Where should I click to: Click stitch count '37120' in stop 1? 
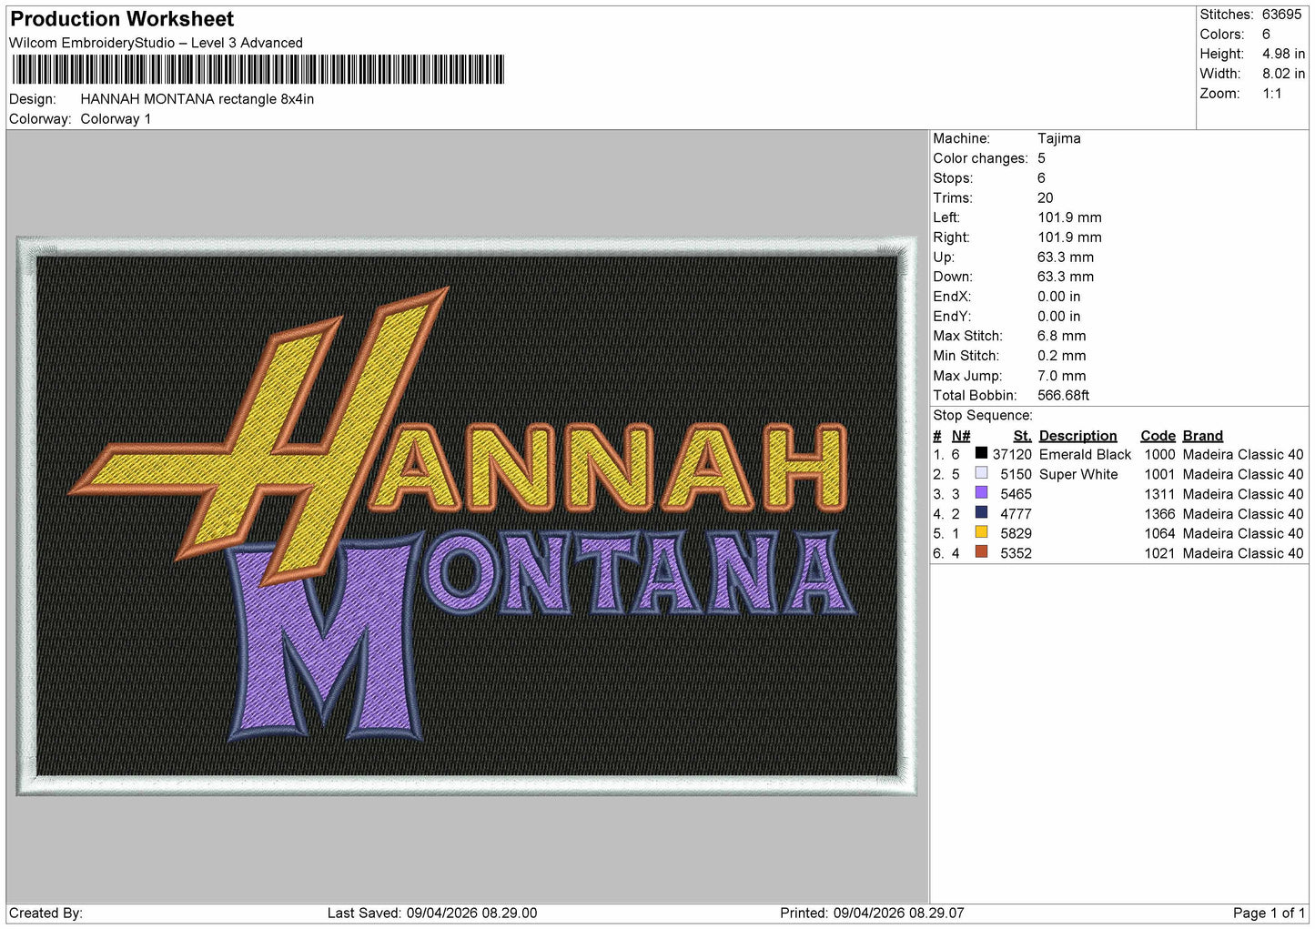[1012, 455]
